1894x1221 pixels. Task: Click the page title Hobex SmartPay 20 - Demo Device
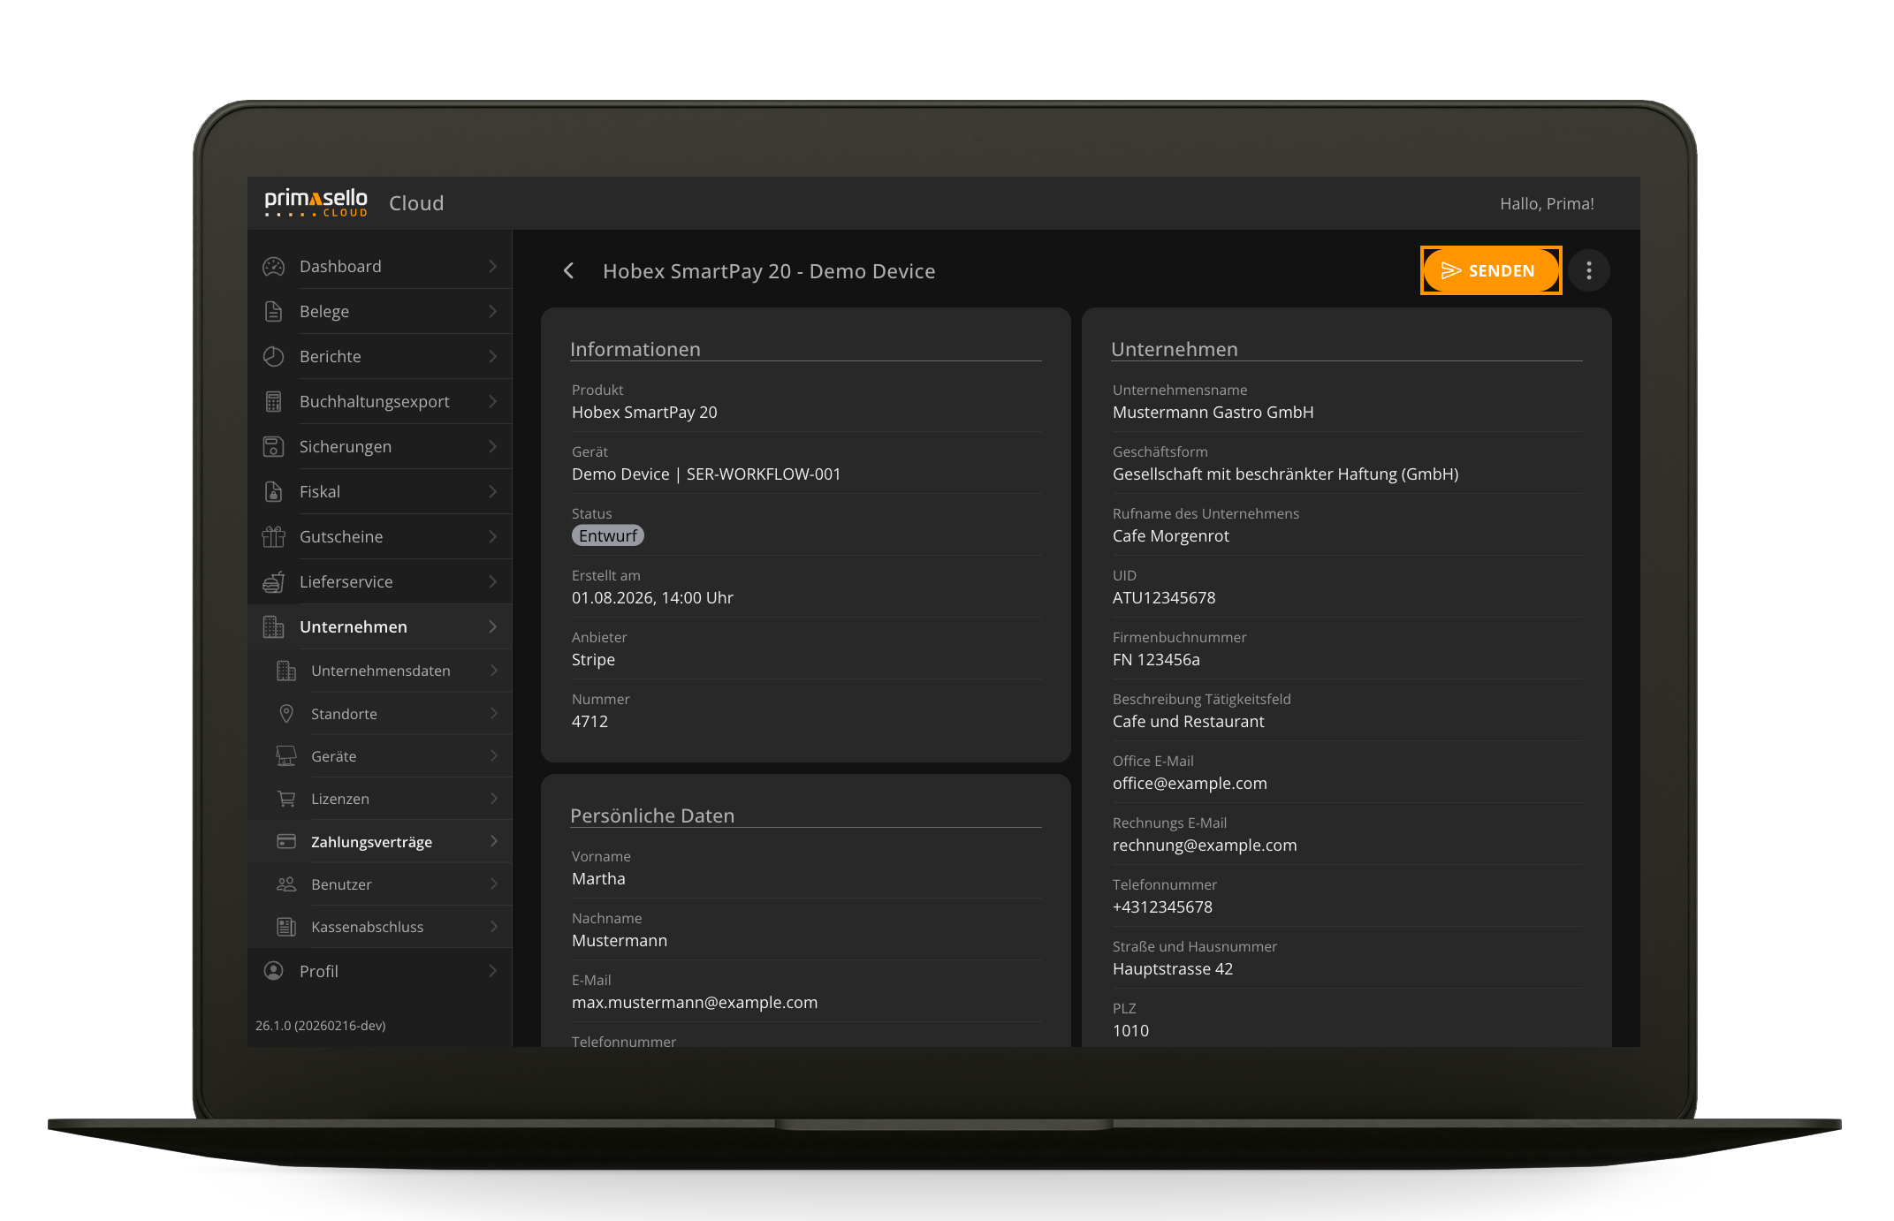coord(769,271)
